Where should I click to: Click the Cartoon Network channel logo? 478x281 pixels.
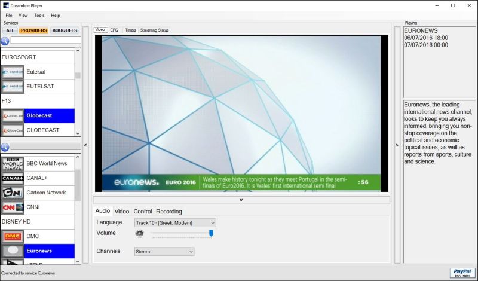13,193
